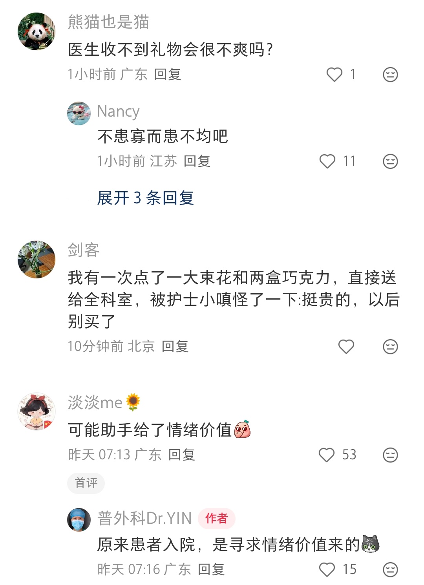This screenshot has height=585, width=424.
Task: Tap dislike face icon on 剑客's comment
Action: click(390, 346)
